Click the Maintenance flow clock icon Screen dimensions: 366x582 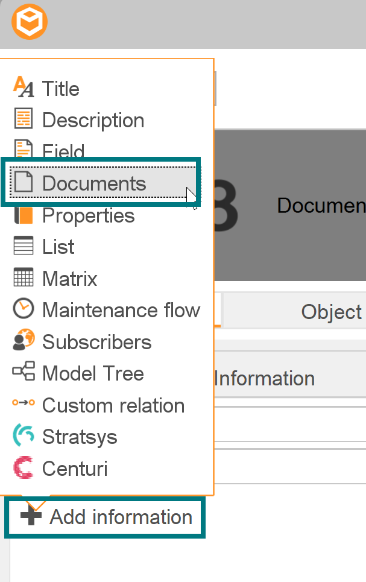pos(24,309)
